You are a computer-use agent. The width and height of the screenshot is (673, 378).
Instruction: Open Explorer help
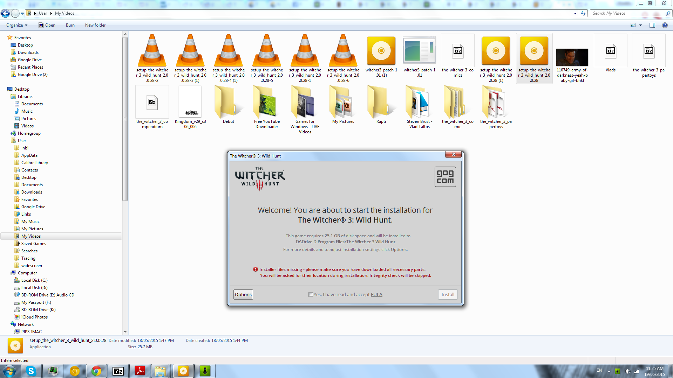[665, 25]
